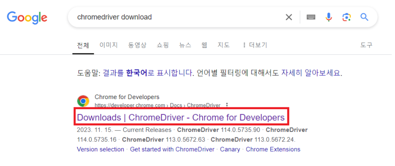This screenshot has width=395, height=166.
Task: Expand the 더보기 menu
Action: 255,45
